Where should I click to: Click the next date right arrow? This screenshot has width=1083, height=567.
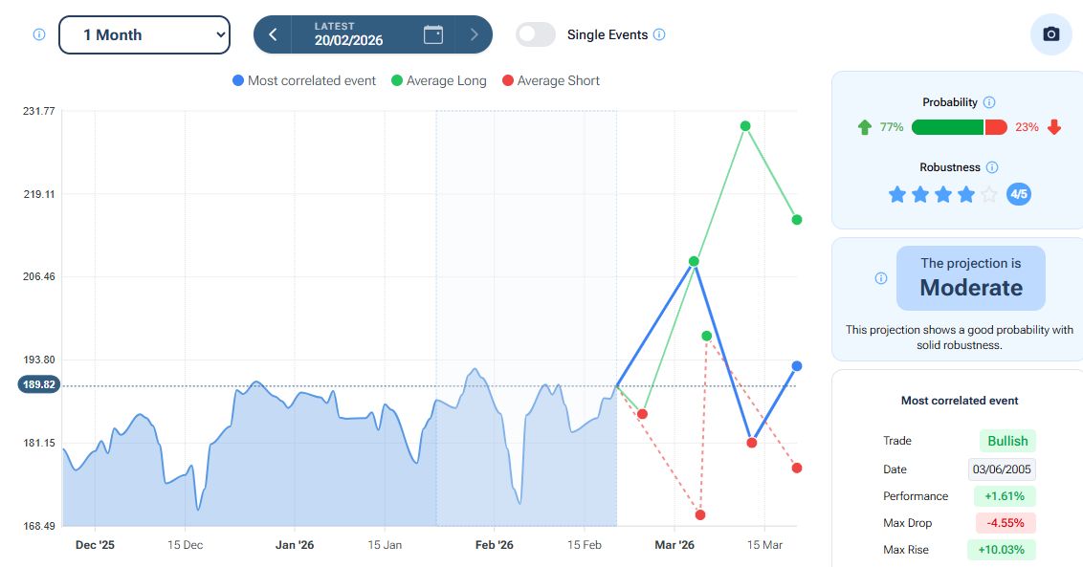(474, 34)
